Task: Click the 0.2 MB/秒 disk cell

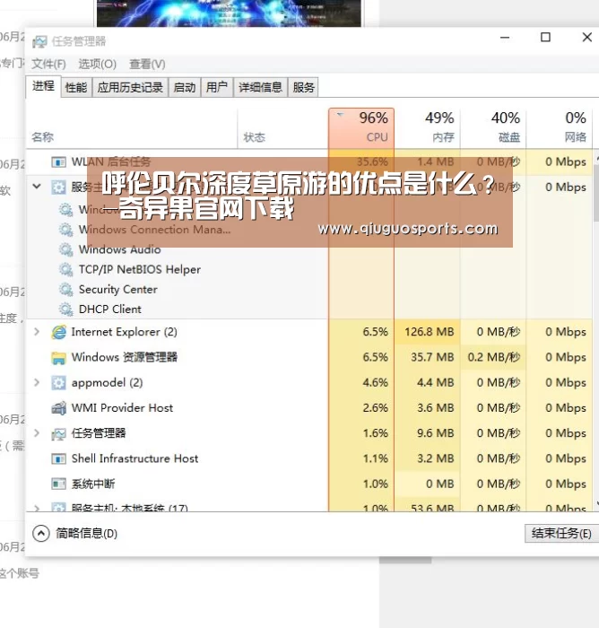Action: pyautogui.click(x=493, y=357)
